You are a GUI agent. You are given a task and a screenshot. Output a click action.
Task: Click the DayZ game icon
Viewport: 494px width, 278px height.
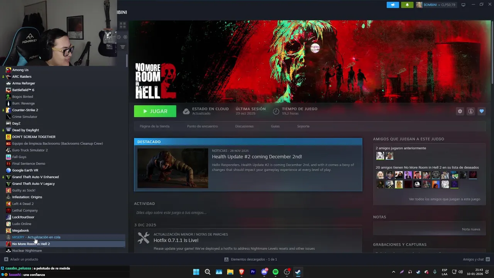pos(8,124)
